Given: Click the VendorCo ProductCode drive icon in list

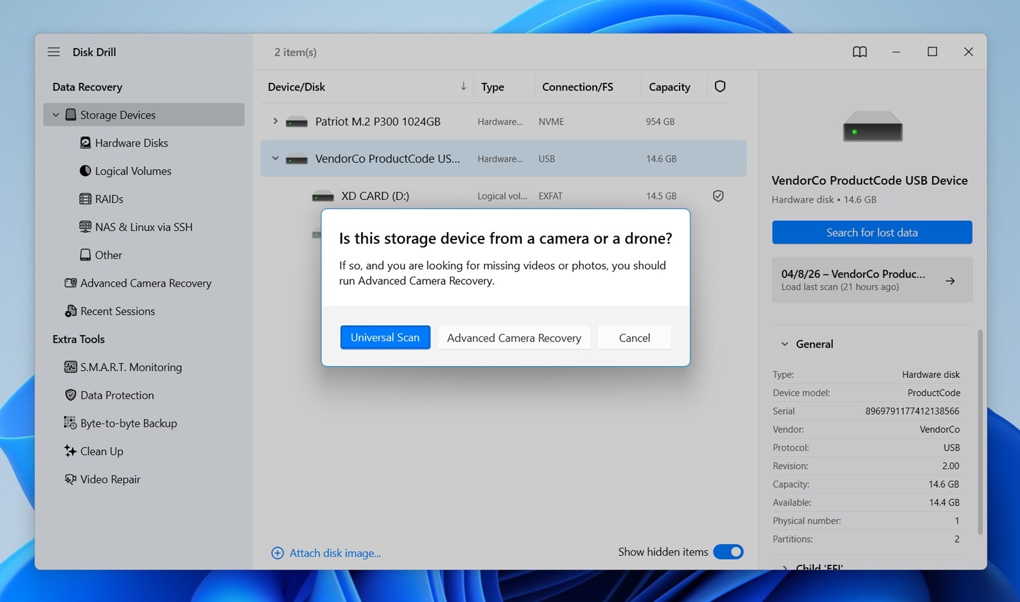Looking at the screenshot, I should [x=297, y=159].
